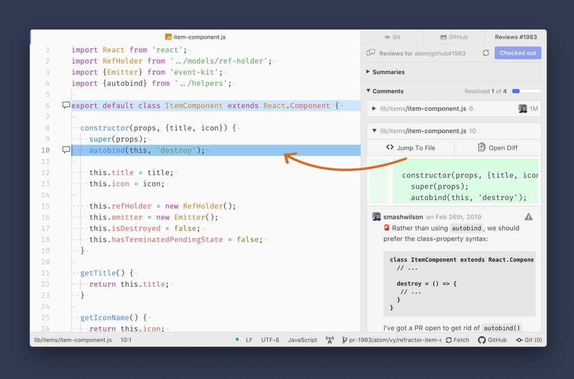Click the Resolved progress bar
574x379 pixels.
pyautogui.click(x=526, y=91)
